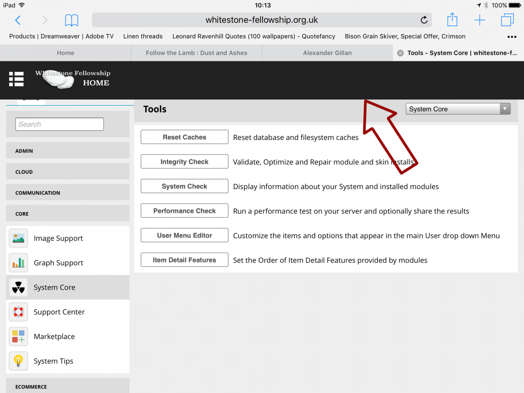Click the Whitestone Fellowship Home logo

click(x=73, y=79)
